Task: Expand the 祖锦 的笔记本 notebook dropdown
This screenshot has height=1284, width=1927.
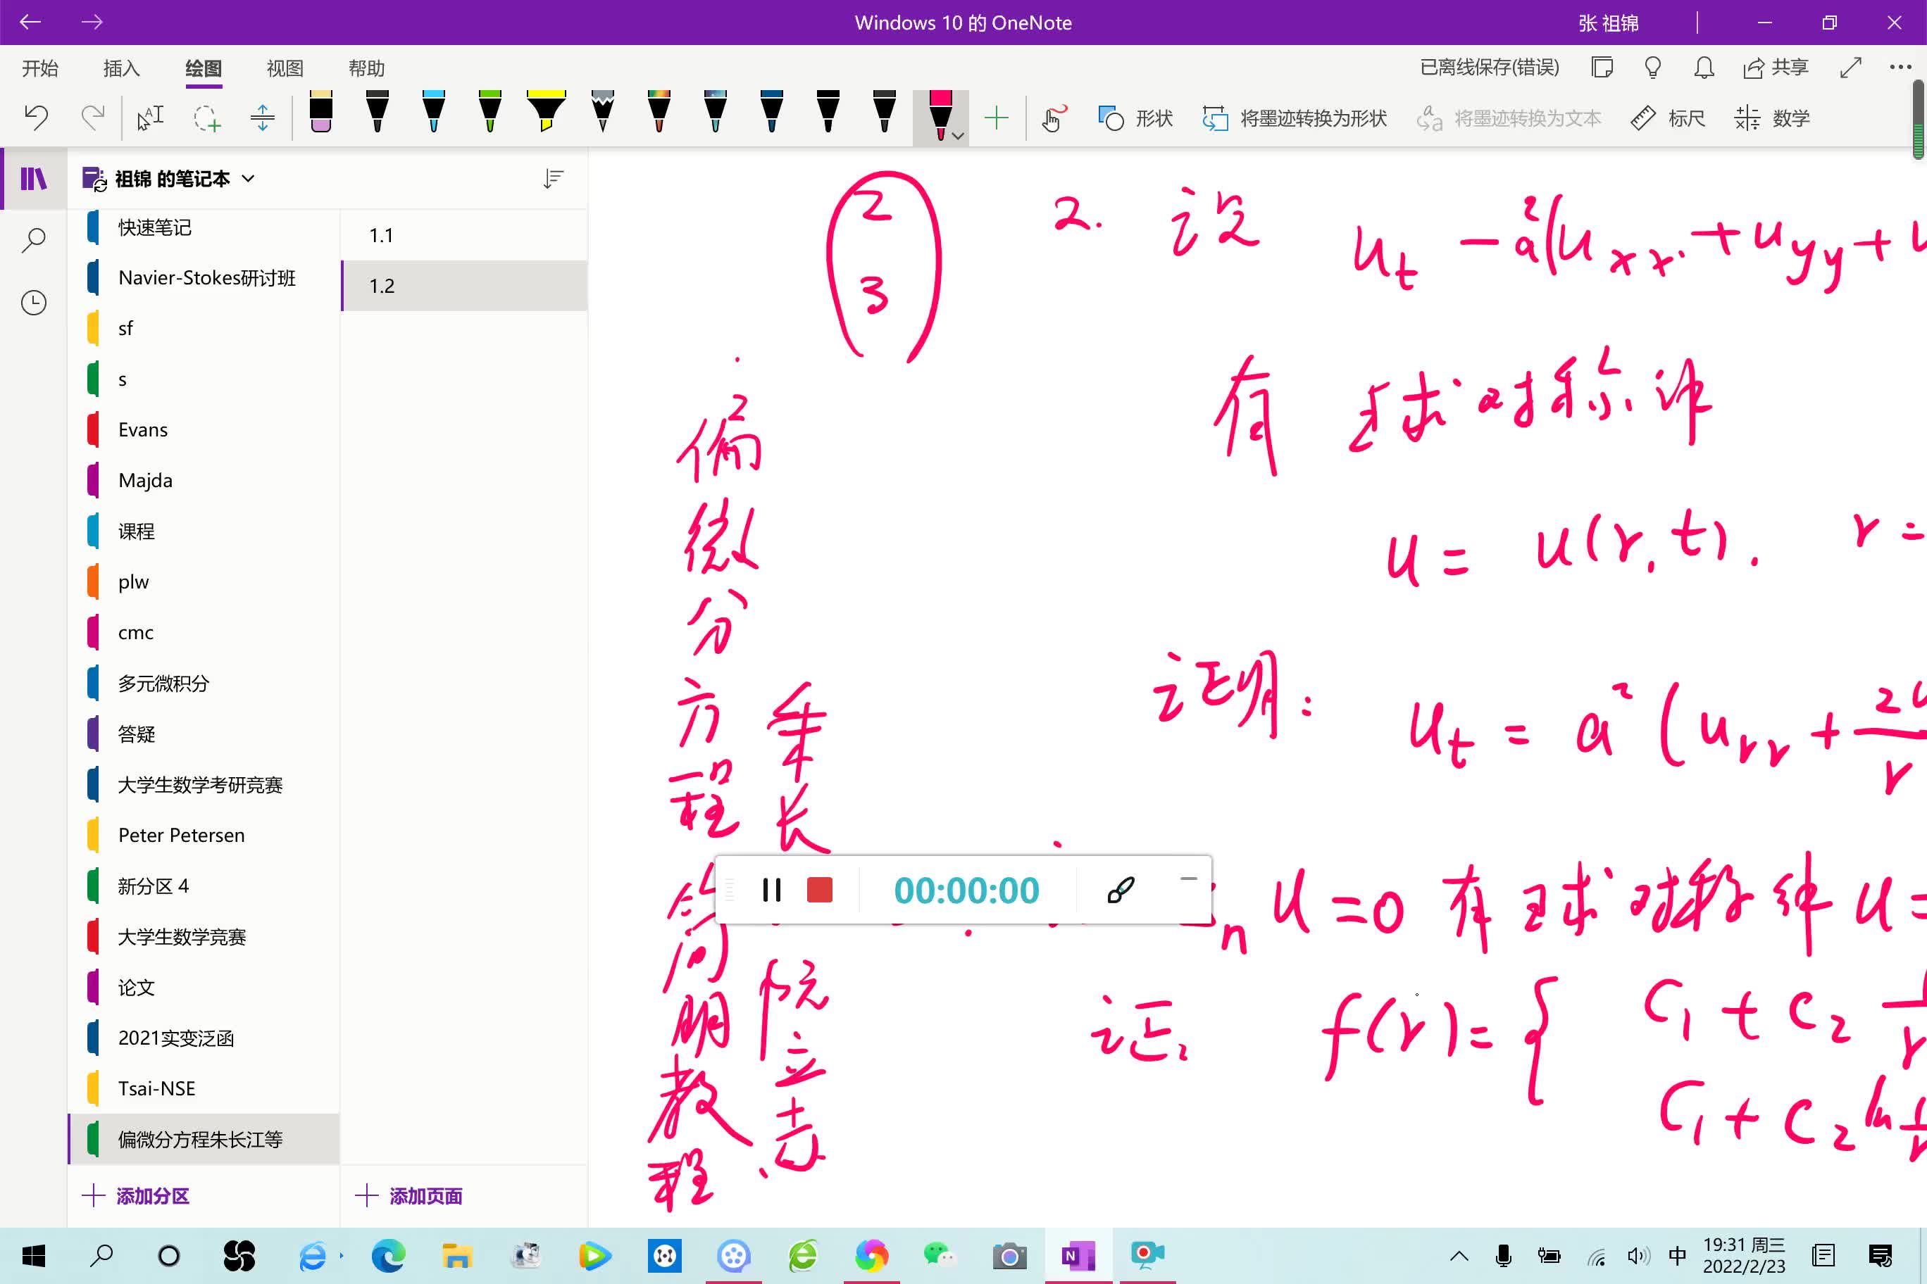Action: 249,179
